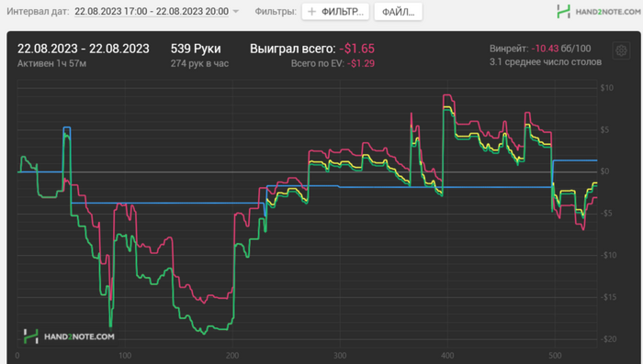Click the 500 hands x-axis label

(x=555, y=356)
